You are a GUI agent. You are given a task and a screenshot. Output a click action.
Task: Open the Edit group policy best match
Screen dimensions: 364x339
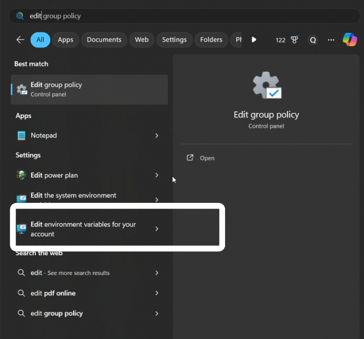coord(90,89)
